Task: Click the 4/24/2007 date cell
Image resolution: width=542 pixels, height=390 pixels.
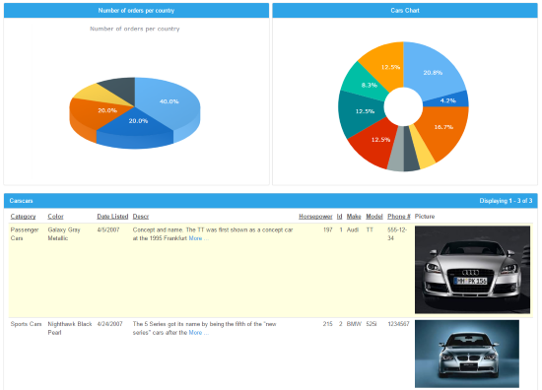Action: (110, 324)
